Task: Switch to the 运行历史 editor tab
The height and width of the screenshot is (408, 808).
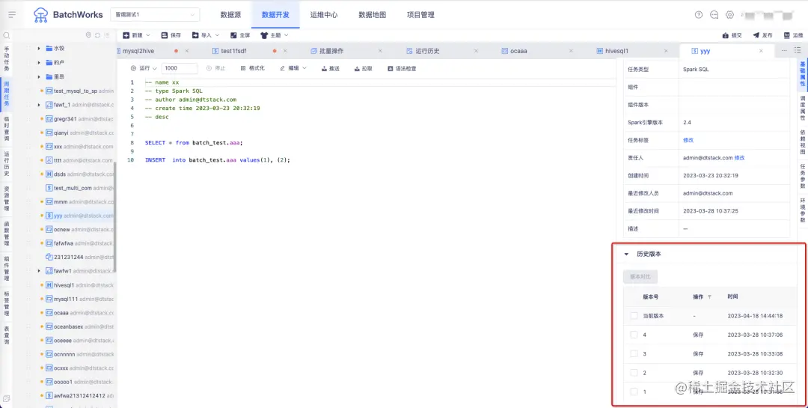Action: 428,51
